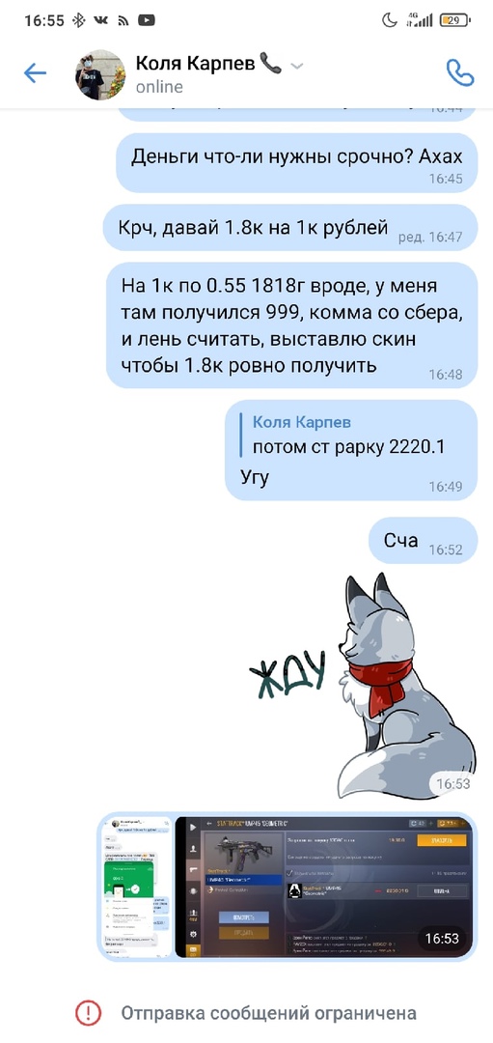Tap the Bluetooth status icon
The image size is (493, 1043).
click(x=78, y=20)
